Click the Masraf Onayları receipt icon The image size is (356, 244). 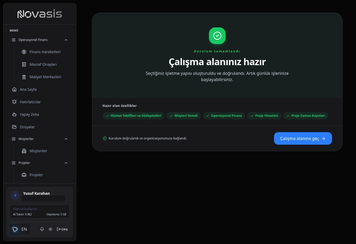(x=24, y=64)
